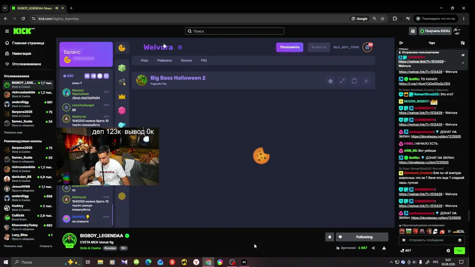Expand the pinned message chevron
The height and width of the screenshot is (267, 475).
coord(463,63)
